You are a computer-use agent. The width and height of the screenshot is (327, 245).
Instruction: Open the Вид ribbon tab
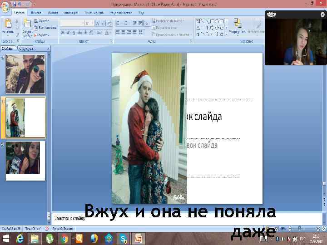point(141,13)
